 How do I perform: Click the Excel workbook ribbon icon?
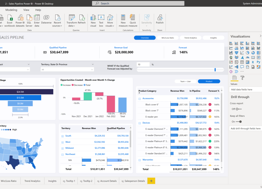pos(10,21)
